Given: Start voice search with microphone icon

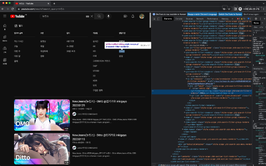Looking at the screenshot, I should [x=108, y=16].
